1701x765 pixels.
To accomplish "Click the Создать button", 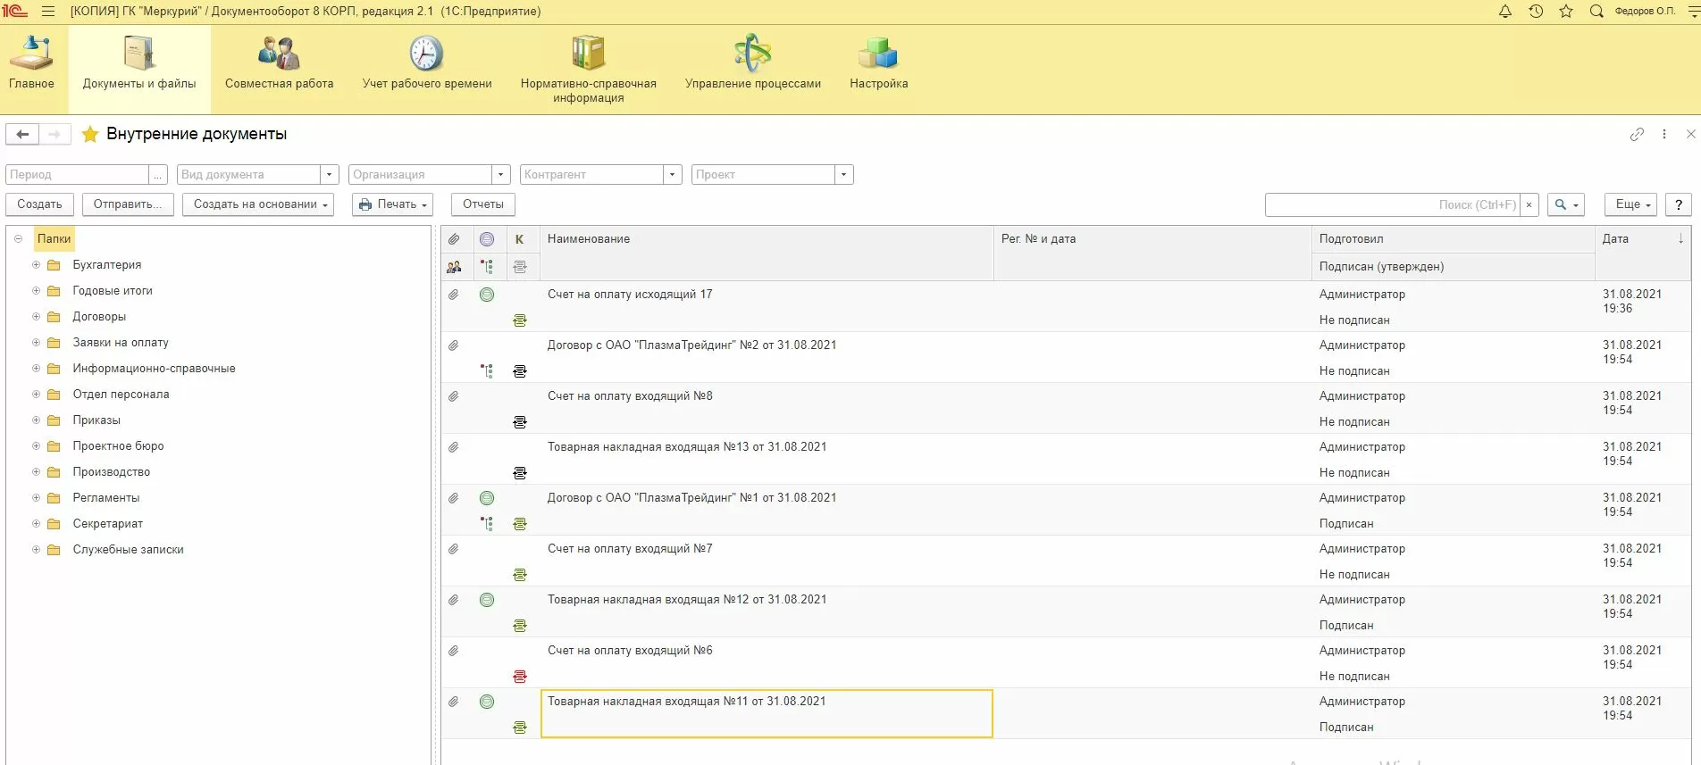I will (40, 204).
